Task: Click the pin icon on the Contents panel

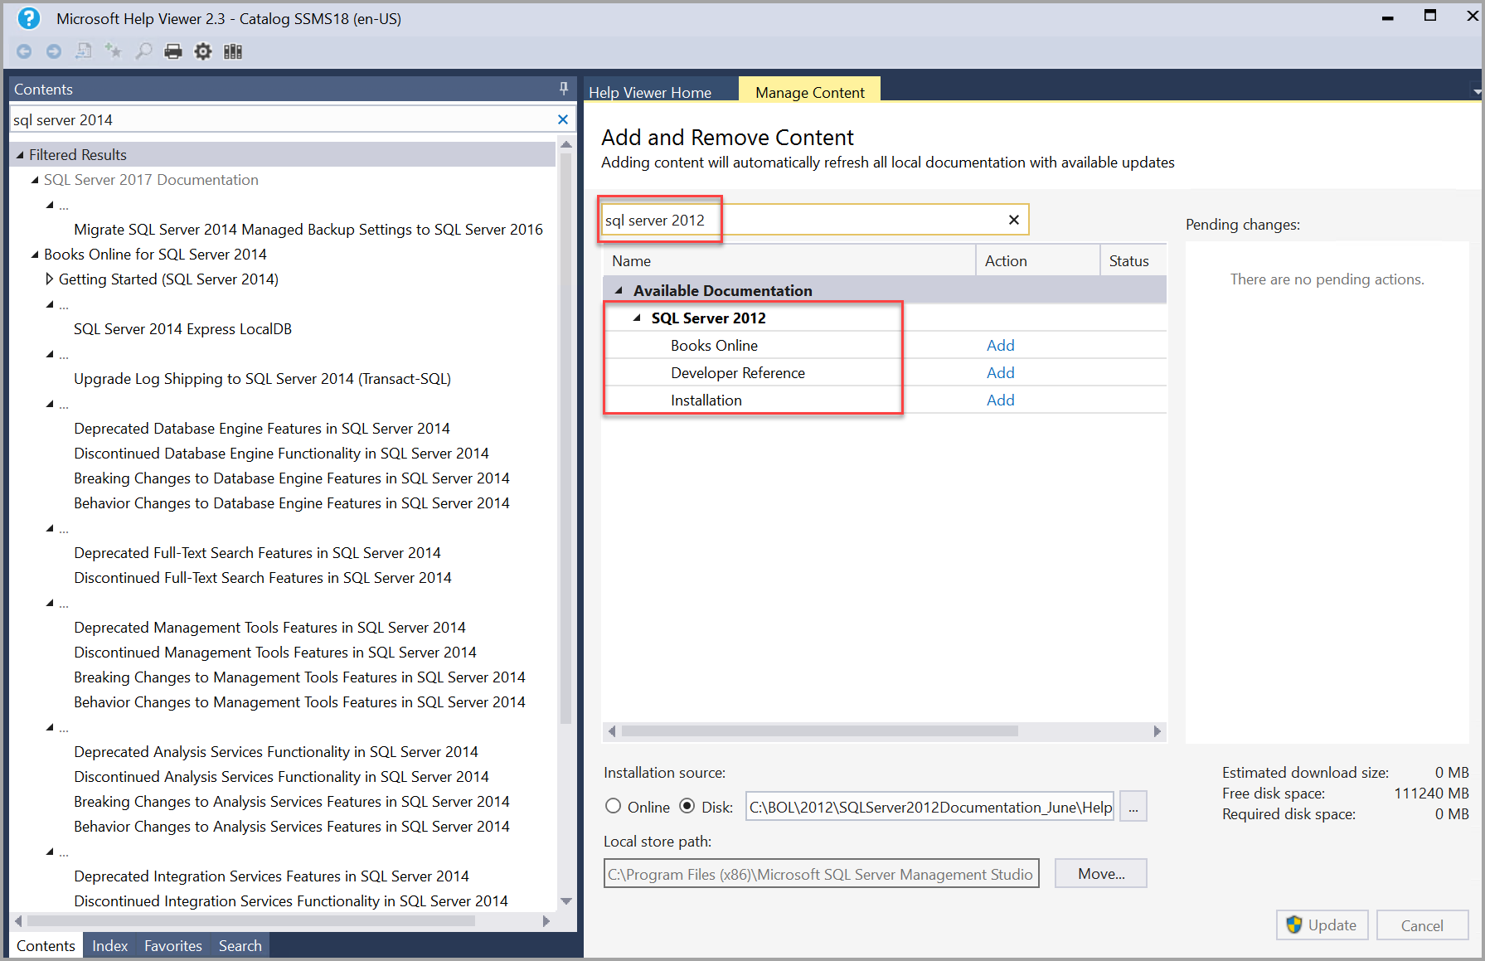Action: pos(563,88)
